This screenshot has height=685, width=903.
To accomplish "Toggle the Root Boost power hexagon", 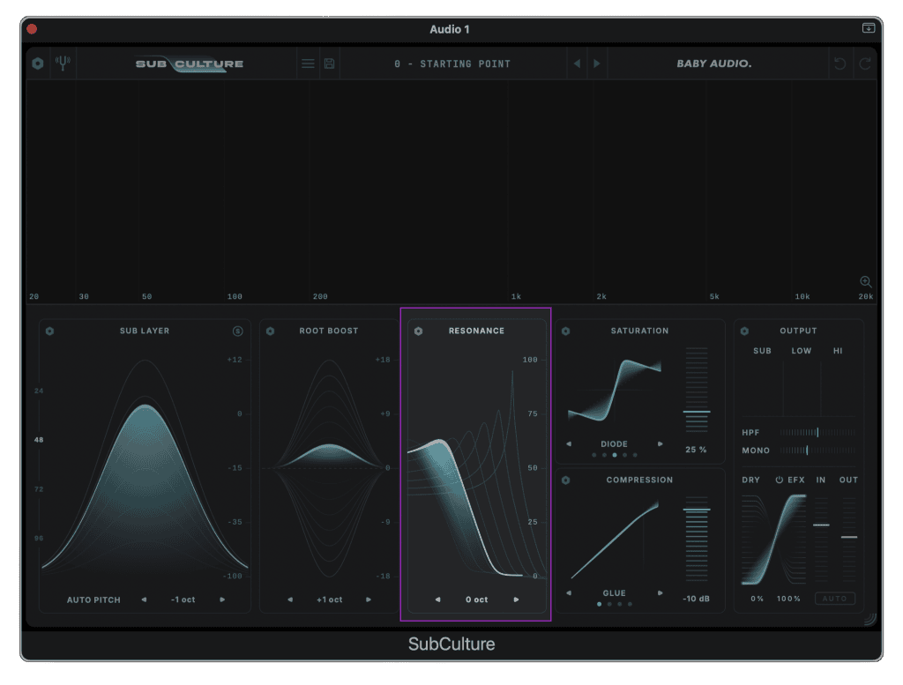I will pyautogui.click(x=270, y=331).
